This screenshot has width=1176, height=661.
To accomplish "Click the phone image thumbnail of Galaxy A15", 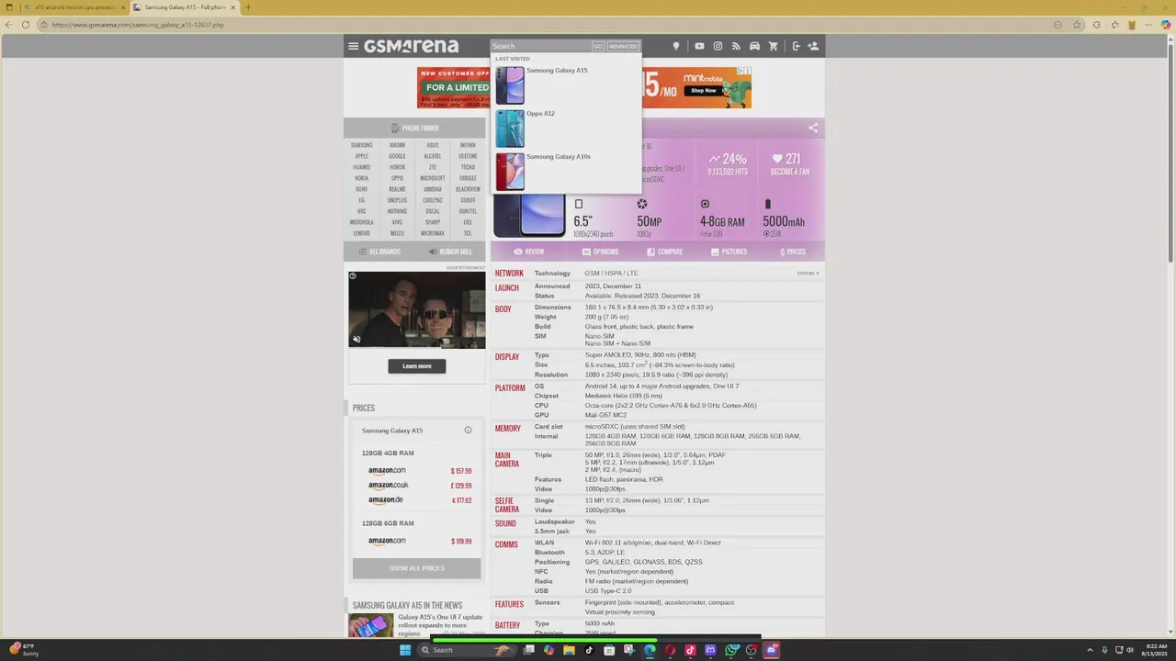I will click(x=528, y=216).
